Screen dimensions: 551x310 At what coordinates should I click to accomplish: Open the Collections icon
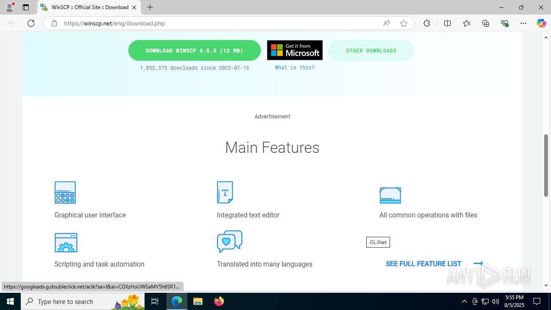[x=486, y=23]
